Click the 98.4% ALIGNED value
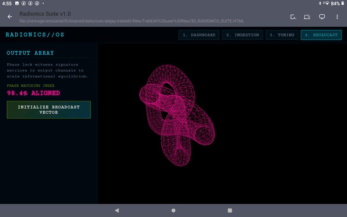 click(33, 93)
